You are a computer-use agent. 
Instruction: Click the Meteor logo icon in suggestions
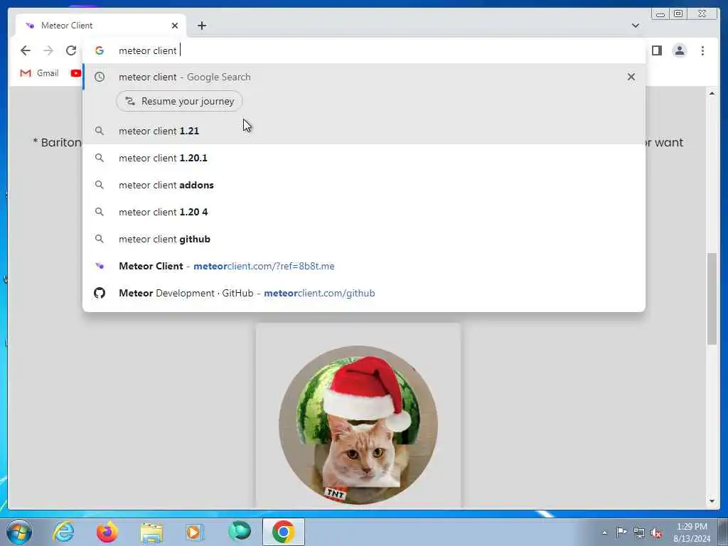pos(100,266)
